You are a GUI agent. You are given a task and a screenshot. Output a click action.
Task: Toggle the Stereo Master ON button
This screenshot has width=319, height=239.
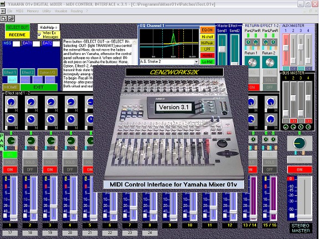[300, 169]
